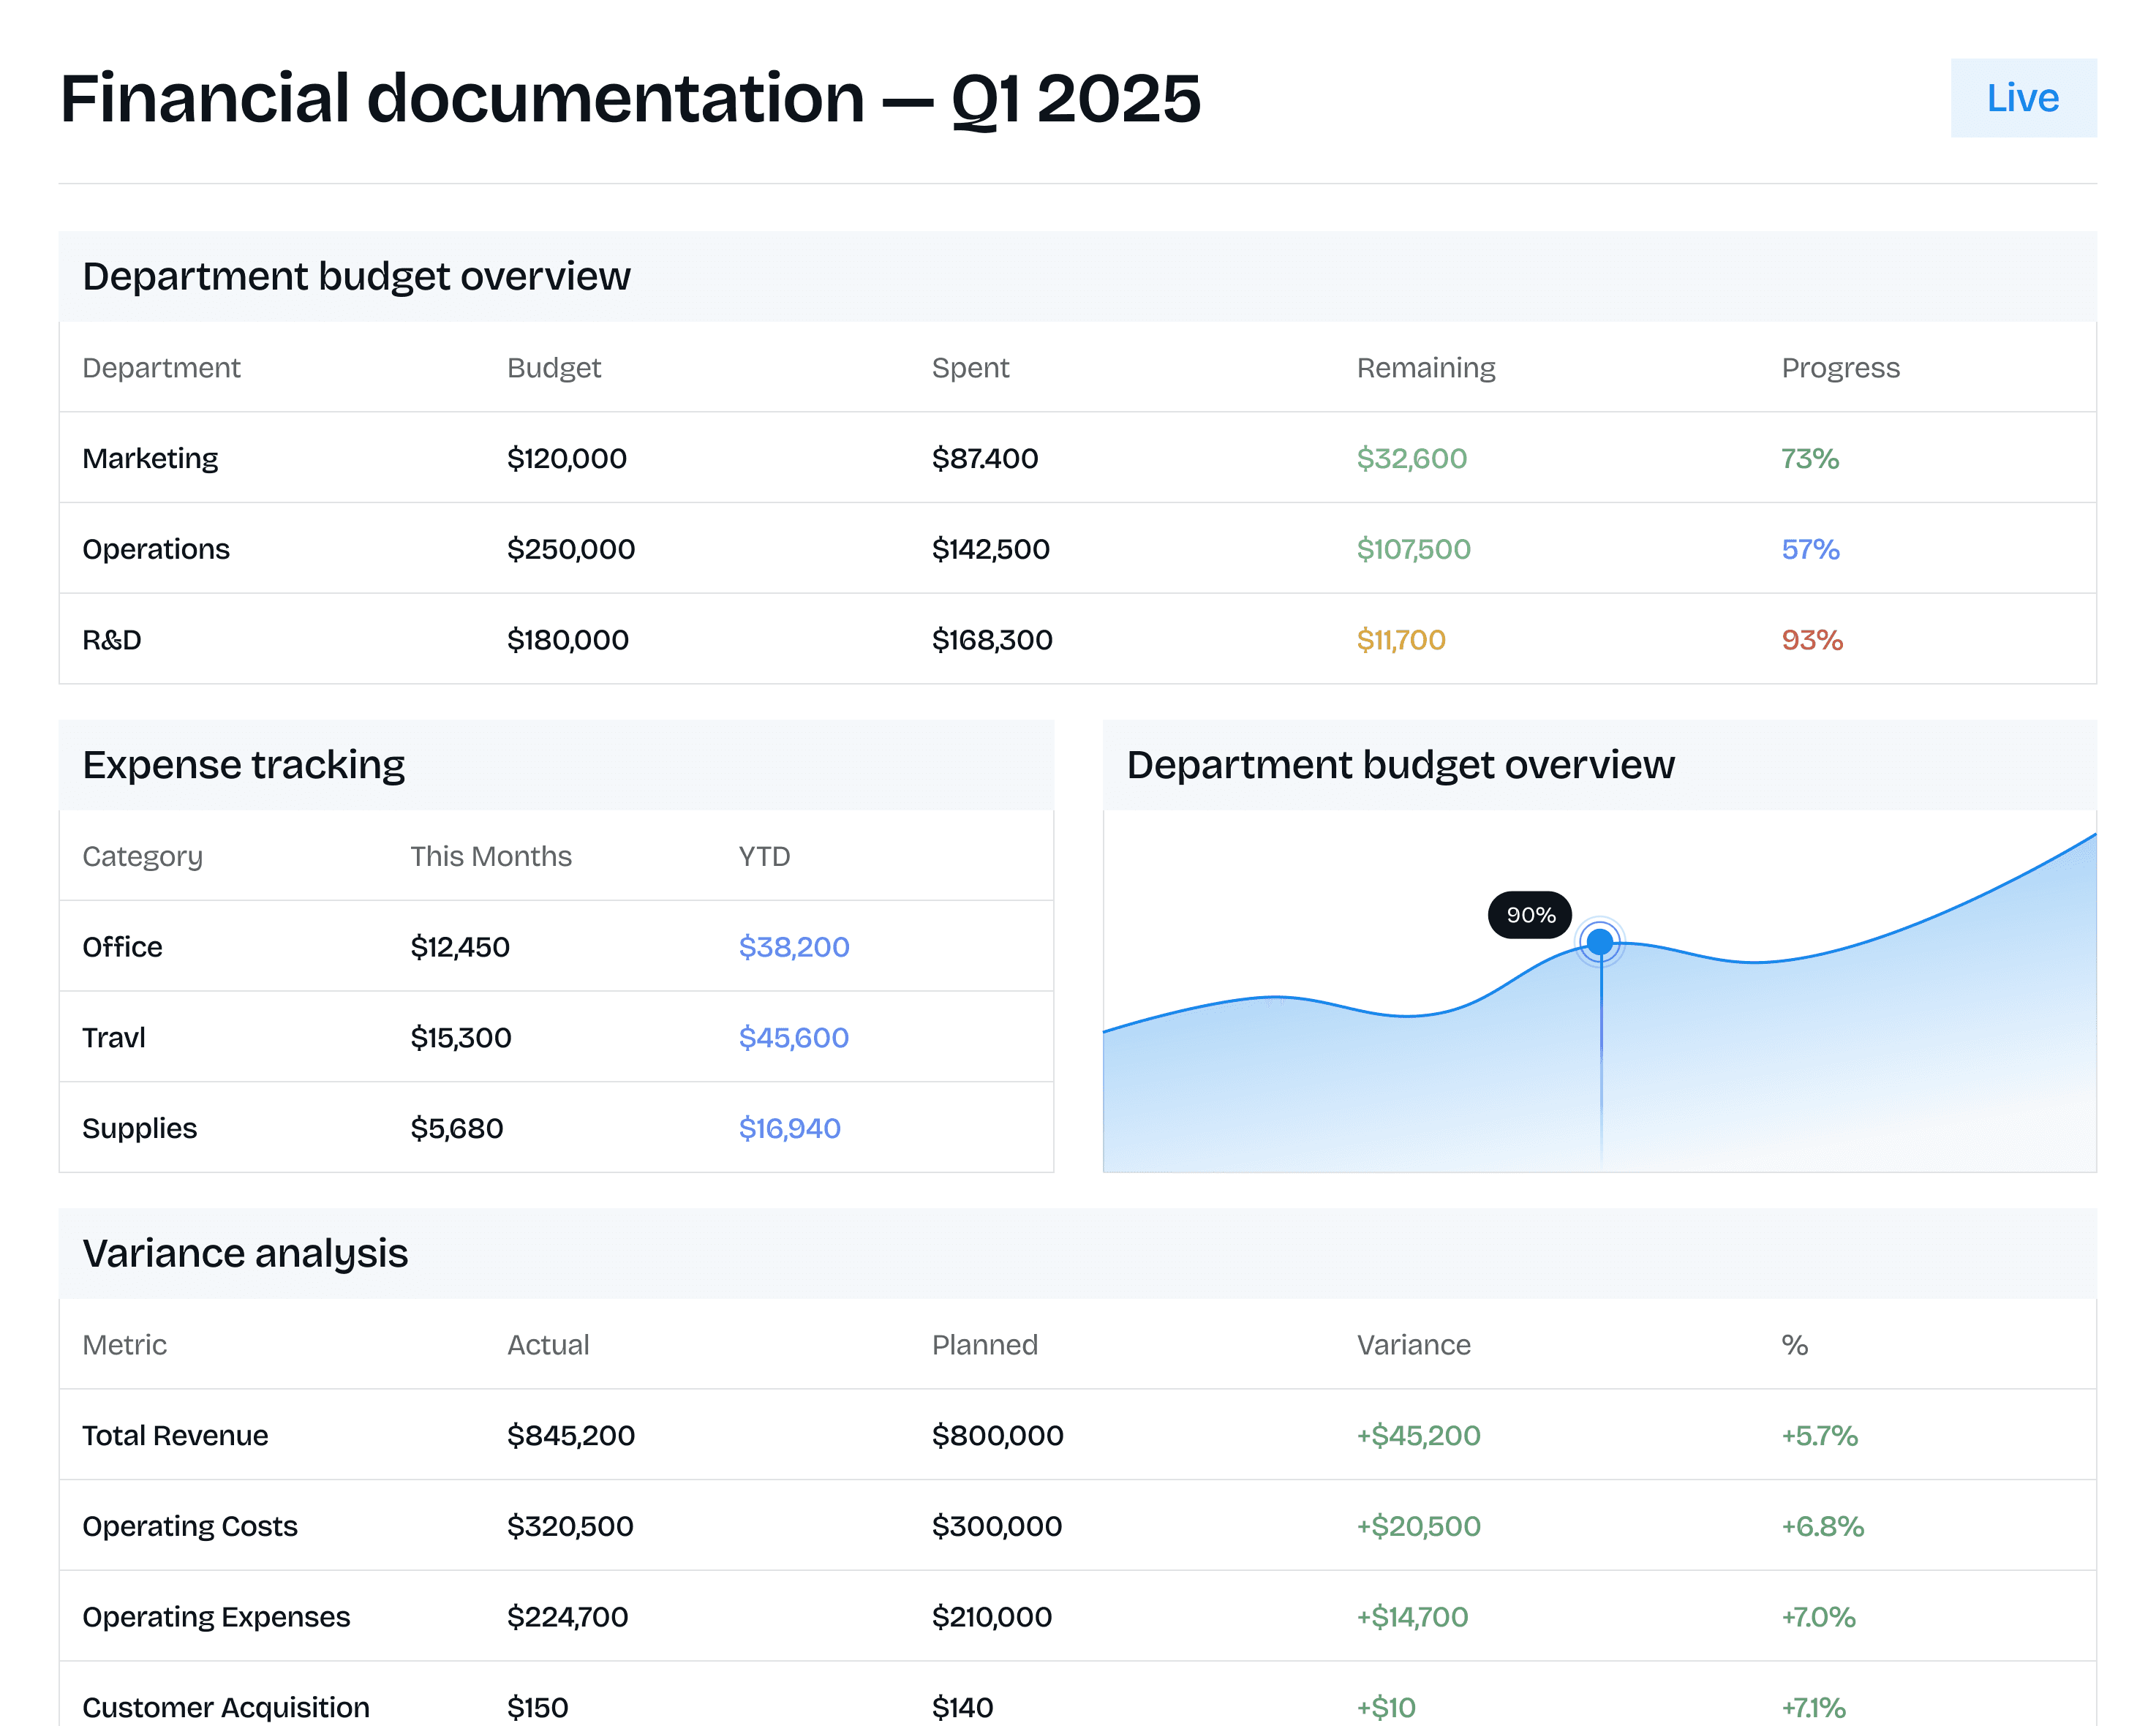Click the R&D 93% progress value
Image resolution: width=2156 pixels, height=1726 pixels.
pos(1811,640)
